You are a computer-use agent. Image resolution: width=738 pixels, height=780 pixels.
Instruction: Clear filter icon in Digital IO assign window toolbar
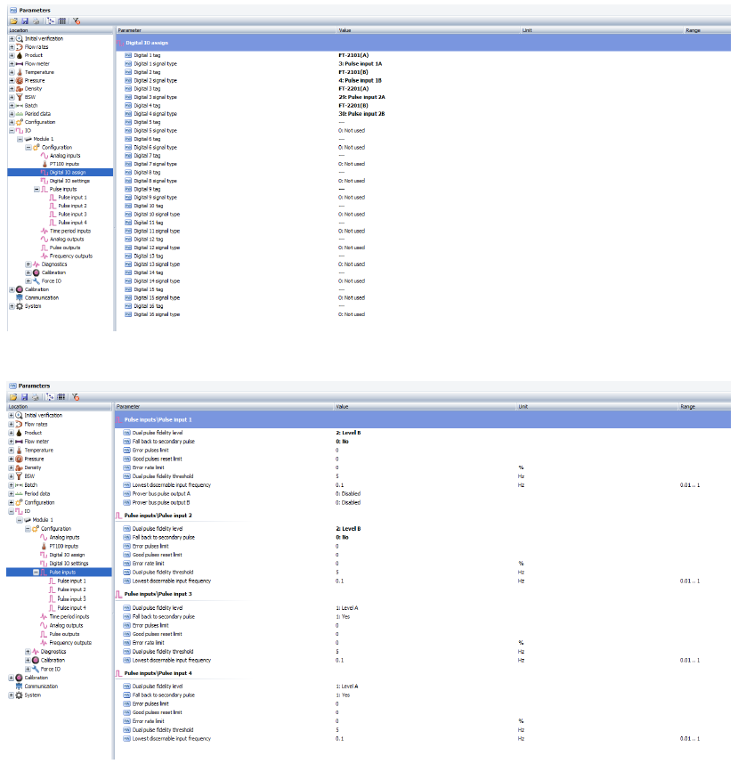(x=77, y=20)
